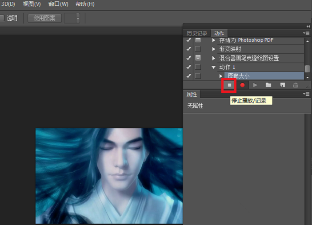The image size is (312, 225).
Task: Collapse panels with double arrow icon
Action: point(308,27)
